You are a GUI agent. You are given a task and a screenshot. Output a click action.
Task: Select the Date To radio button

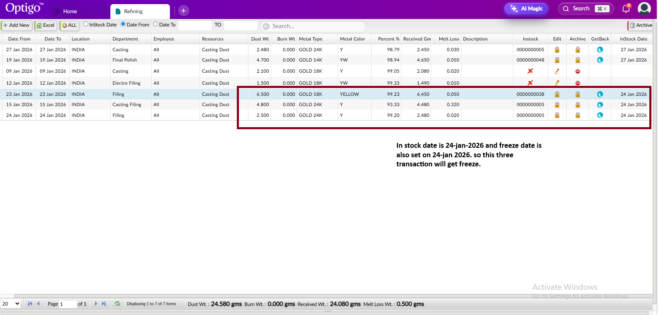point(156,24)
